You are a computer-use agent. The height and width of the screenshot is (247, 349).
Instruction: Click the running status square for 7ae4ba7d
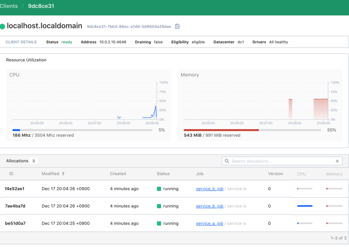[159, 206]
